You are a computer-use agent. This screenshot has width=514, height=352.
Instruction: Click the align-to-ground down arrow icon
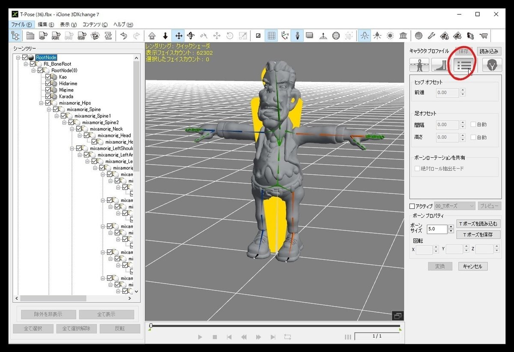(x=165, y=36)
